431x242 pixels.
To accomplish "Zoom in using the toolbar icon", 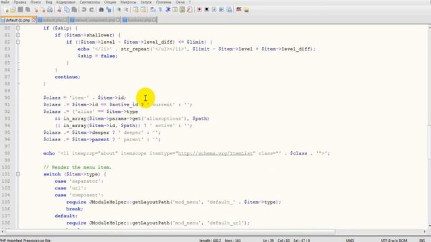I will pos(119,10).
